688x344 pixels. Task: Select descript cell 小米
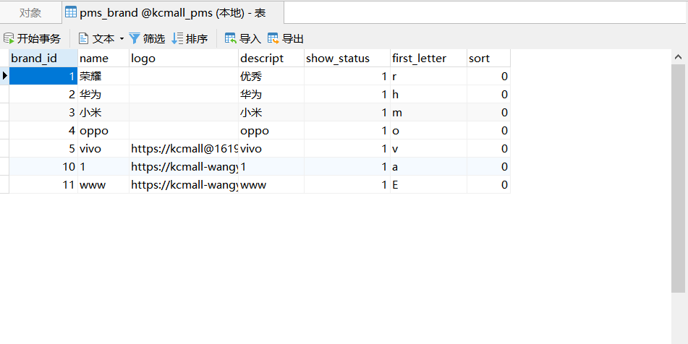click(271, 112)
